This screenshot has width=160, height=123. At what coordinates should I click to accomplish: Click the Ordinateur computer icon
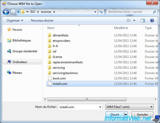point(9,62)
